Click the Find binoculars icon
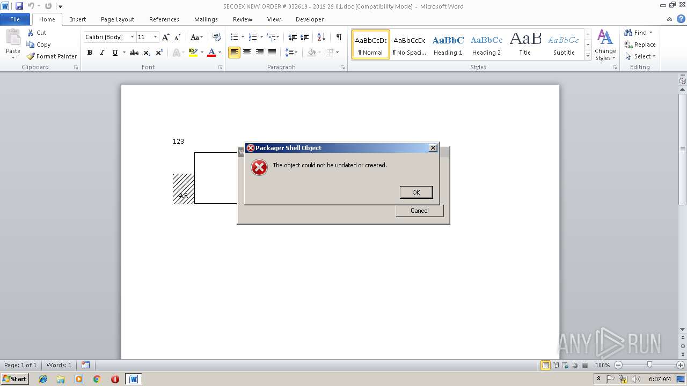The image size is (687, 386). tap(628, 33)
